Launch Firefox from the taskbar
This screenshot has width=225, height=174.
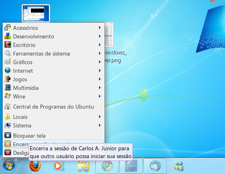pos(35,166)
